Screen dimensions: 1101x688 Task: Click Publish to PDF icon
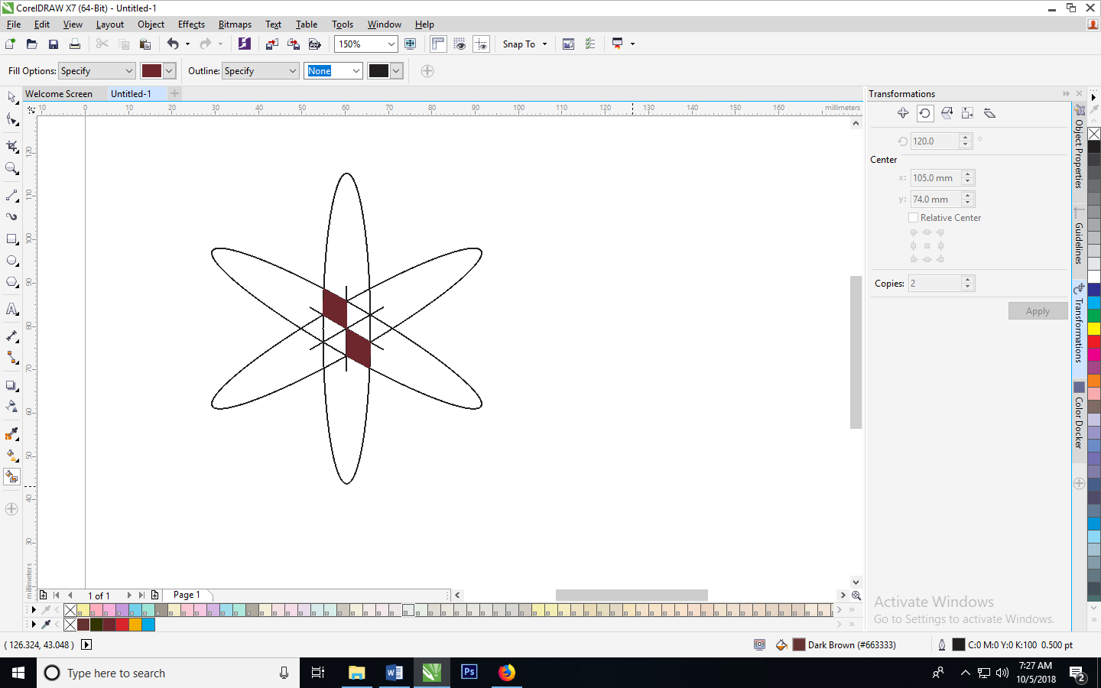coord(314,44)
